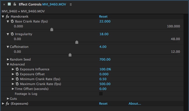Click the Irregularity value 18.00
Image resolution: width=189 pixels, height=111 pixels.
click(104, 34)
